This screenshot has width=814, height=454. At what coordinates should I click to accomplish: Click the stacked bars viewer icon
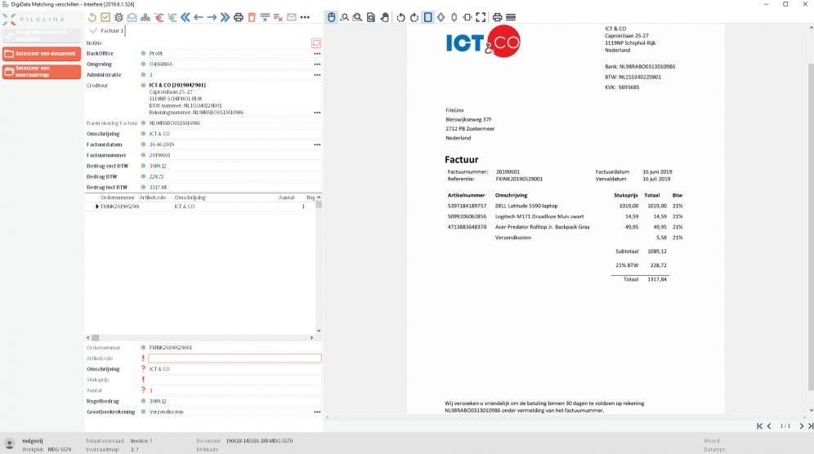click(511, 17)
